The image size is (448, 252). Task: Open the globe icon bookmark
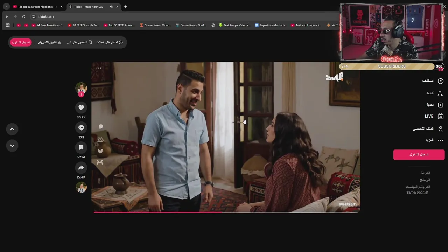pos(213,25)
